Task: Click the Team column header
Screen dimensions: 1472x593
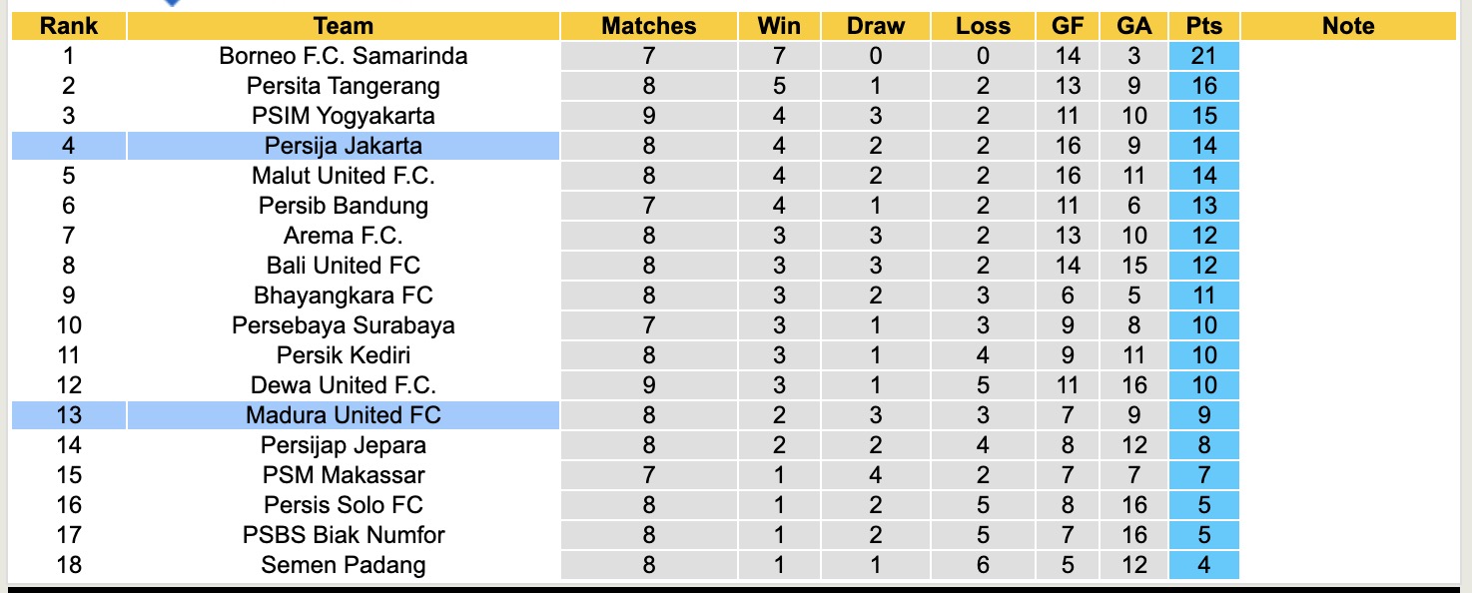Action: pyautogui.click(x=343, y=26)
